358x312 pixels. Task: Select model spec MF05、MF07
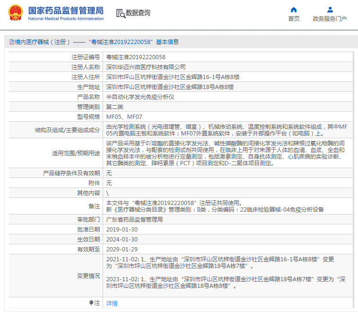point(124,117)
